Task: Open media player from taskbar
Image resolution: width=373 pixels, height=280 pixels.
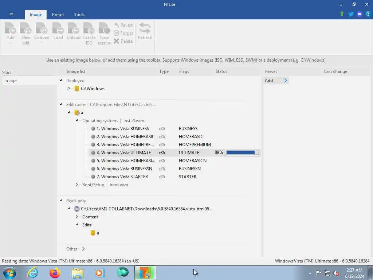Action: coord(100,273)
